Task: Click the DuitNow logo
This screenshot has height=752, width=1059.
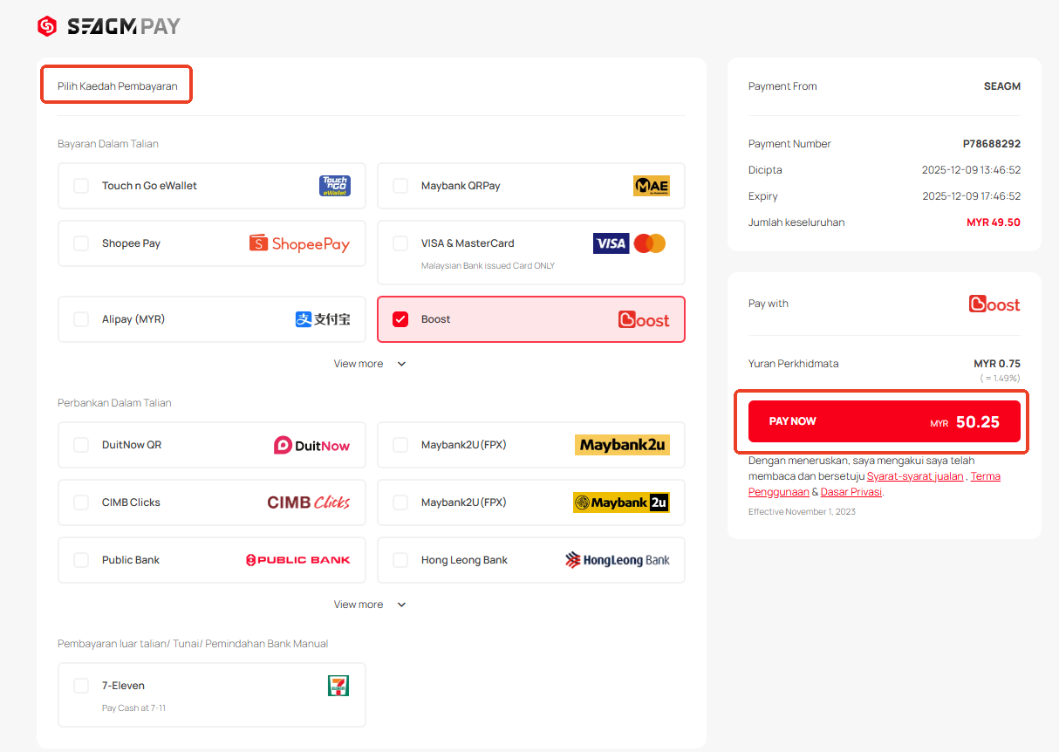Action: tap(311, 445)
